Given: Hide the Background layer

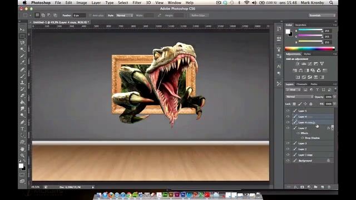Looking at the screenshot, I should pos(288,161).
